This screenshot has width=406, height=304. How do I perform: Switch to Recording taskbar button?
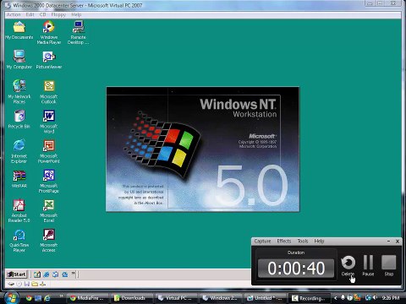click(309, 298)
